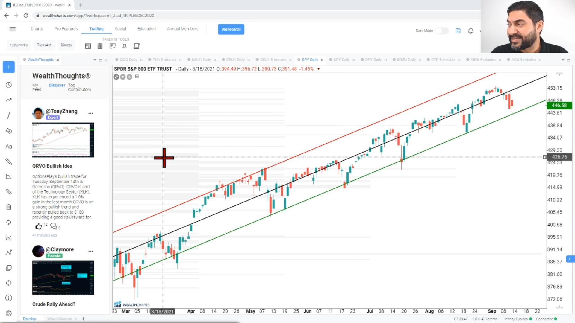
Task: Click the trash delete drawings icon
Action: tap(9, 207)
